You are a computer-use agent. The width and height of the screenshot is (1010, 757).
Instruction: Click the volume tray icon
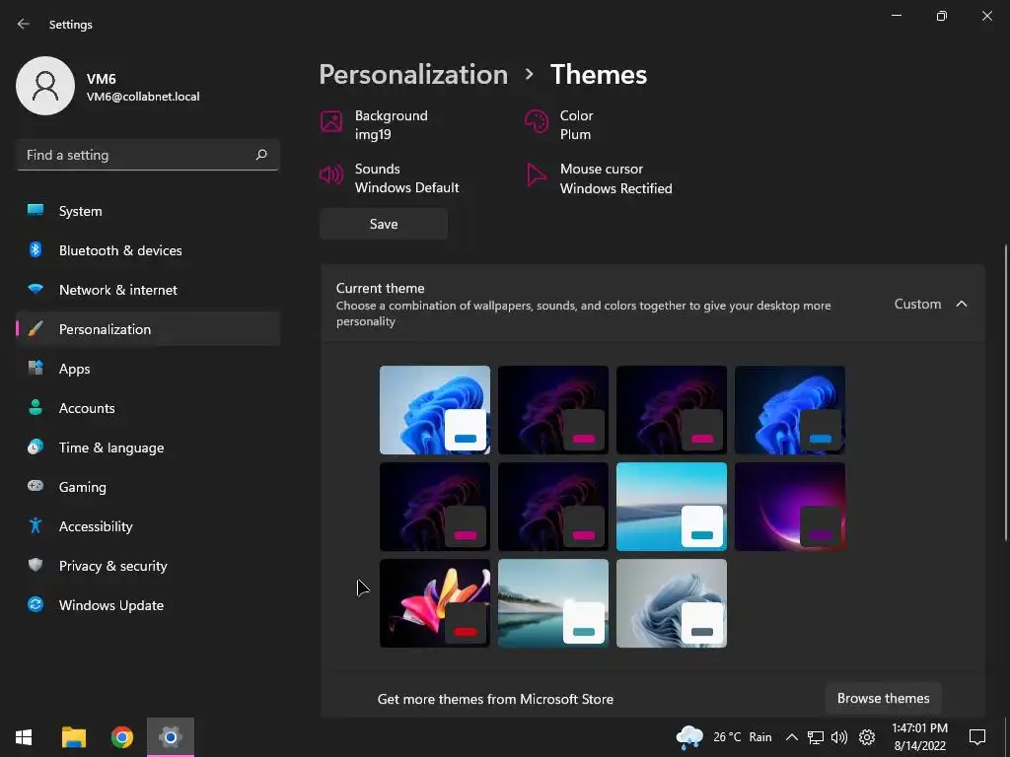(x=839, y=737)
